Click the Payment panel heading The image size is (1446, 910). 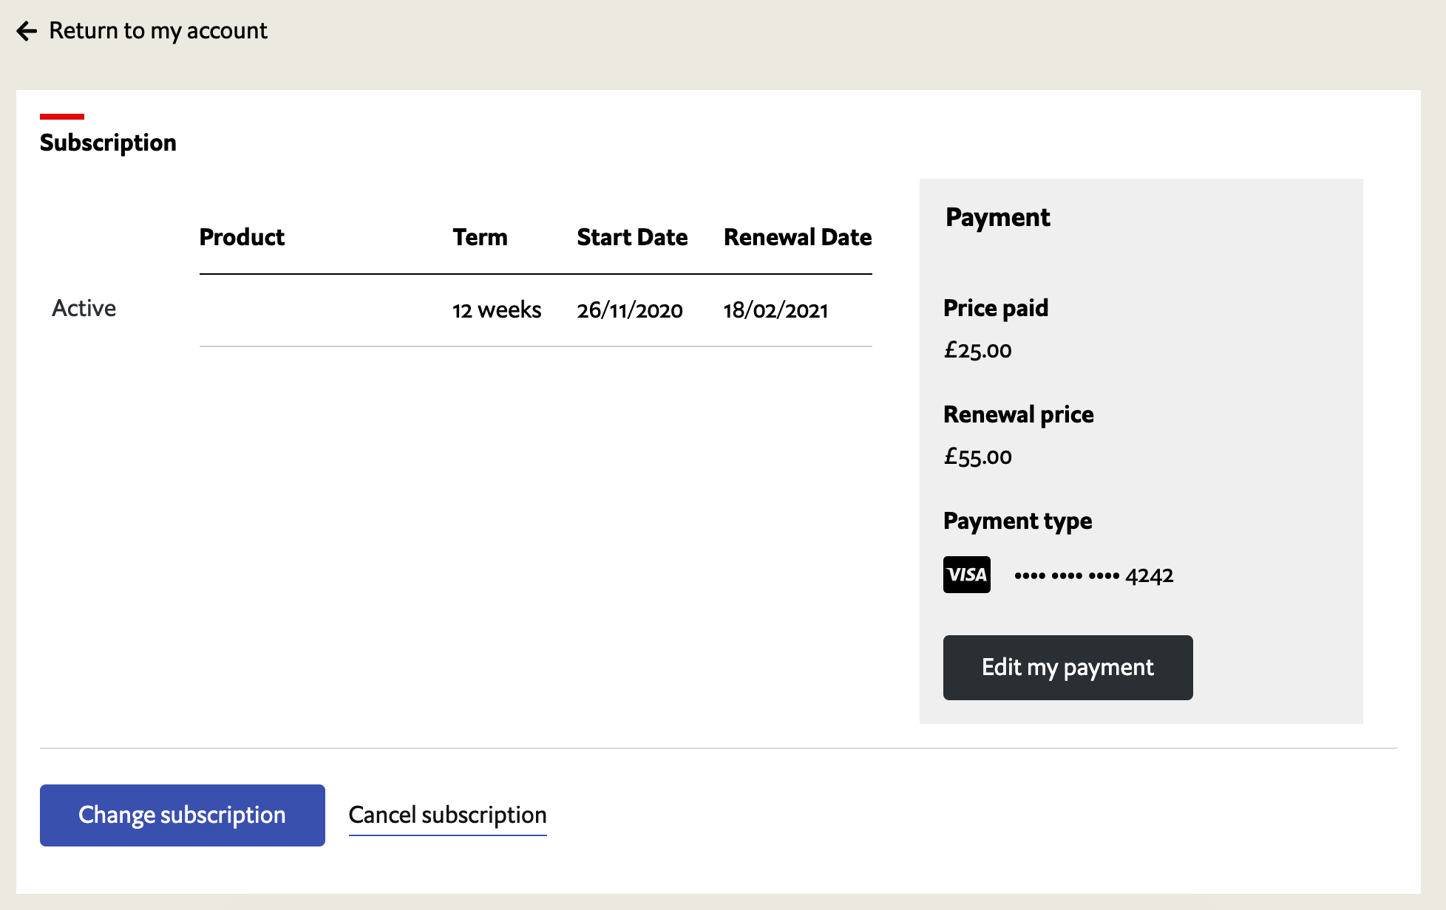point(997,217)
